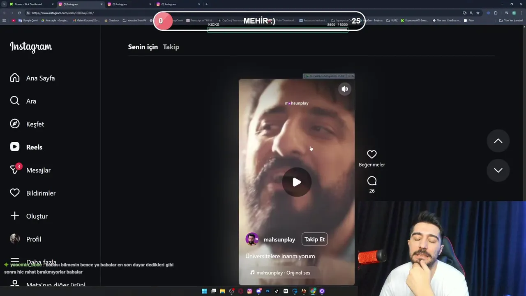Open the Ara search item
Viewport: 526px width, 296px height.
click(x=23, y=101)
